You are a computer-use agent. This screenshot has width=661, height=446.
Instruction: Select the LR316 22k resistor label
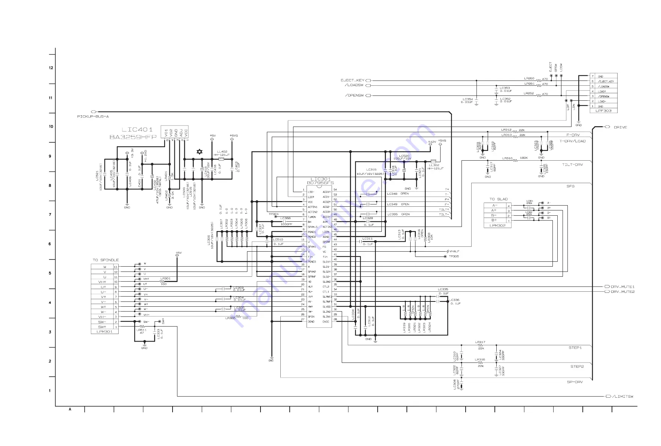[x=480, y=362]
